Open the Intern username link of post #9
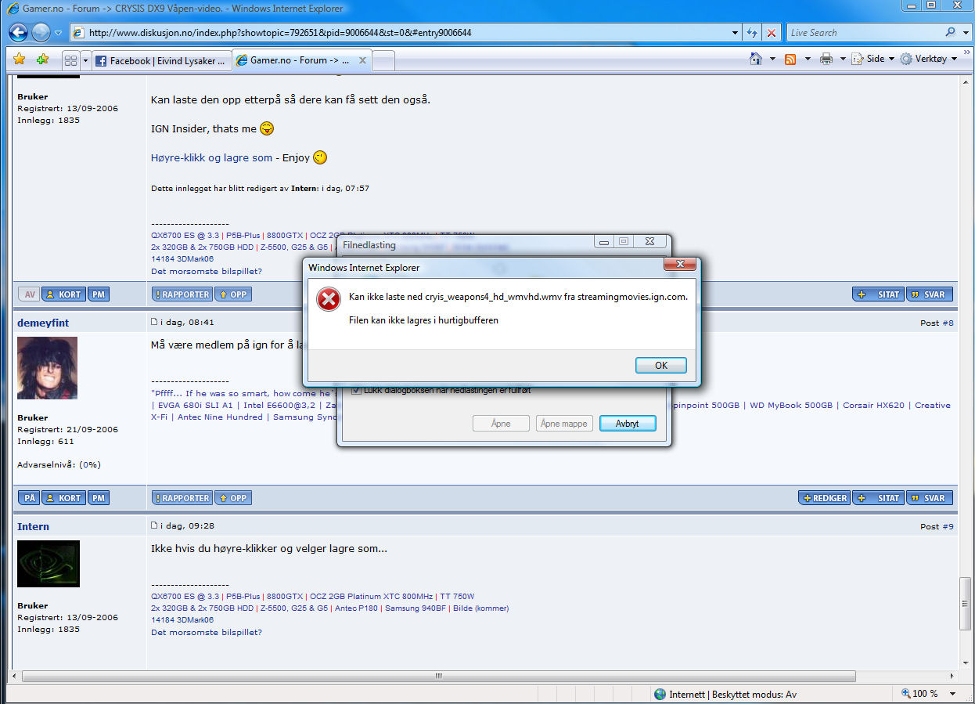The height and width of the screenshot is (704, 975). (33, 526)
